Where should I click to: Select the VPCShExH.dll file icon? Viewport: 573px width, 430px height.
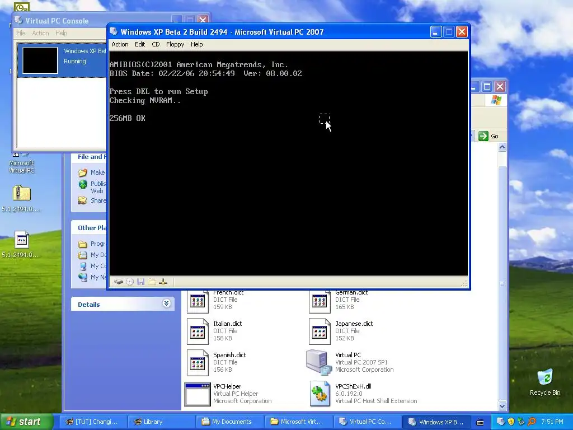320,394
